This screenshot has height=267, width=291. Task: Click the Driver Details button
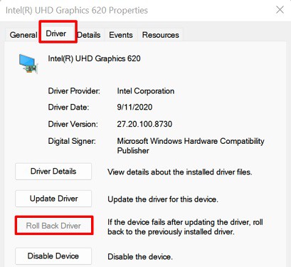(x=53, y=172)
